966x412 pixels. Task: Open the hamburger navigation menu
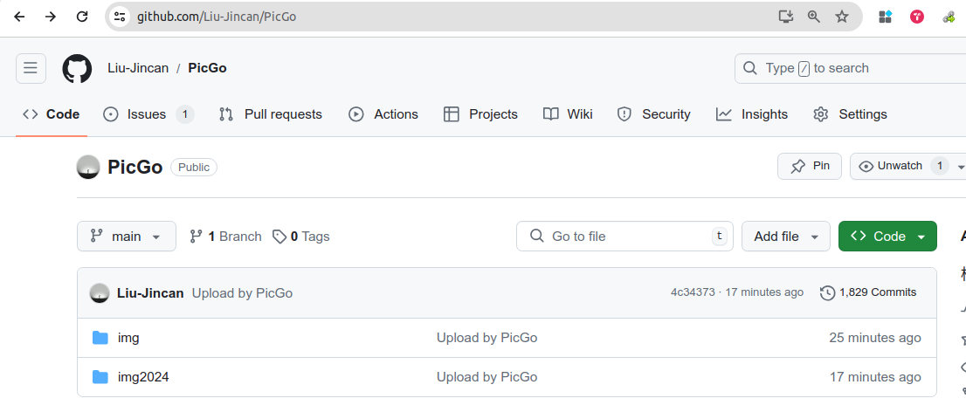point(31,68)
